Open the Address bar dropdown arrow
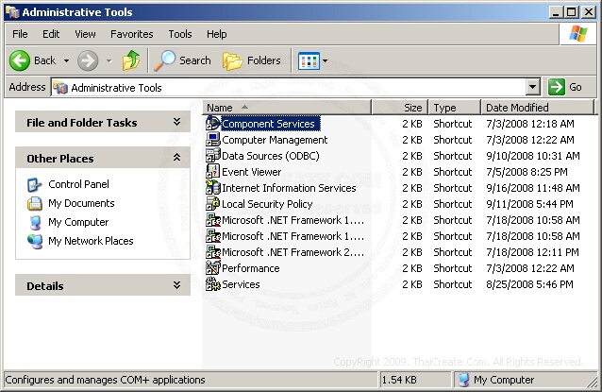 coord(532,87)
